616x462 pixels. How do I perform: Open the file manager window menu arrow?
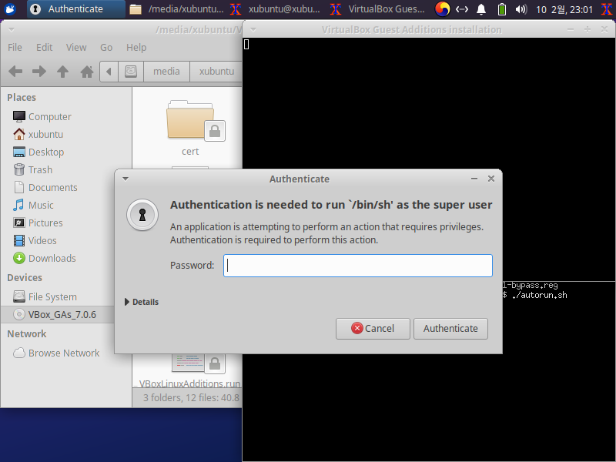(x=12, y=30)
